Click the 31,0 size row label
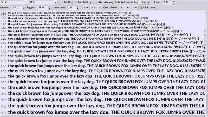This screenshot has height=117, width=208. click(4, 88)
